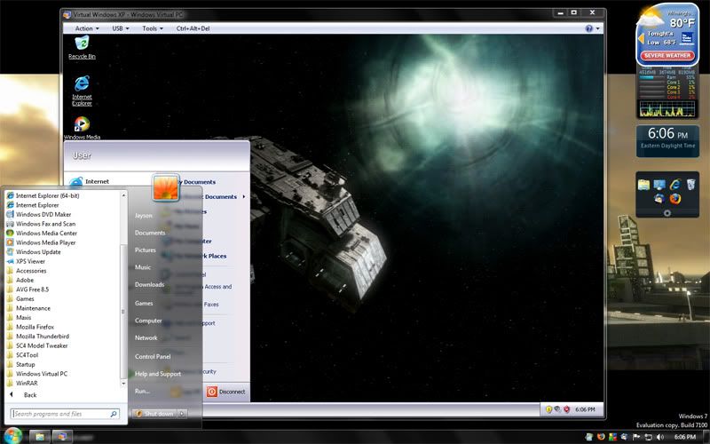Open folder icon in launcher gadget
Viewport: 710px width, 444px height.
[643, 185]
